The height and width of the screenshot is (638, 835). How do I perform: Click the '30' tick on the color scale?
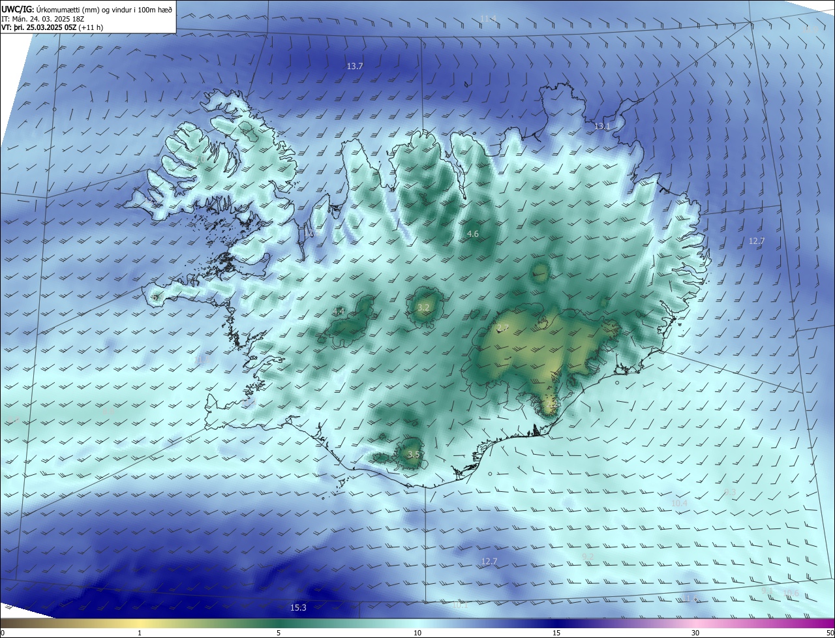pos(695,633)
